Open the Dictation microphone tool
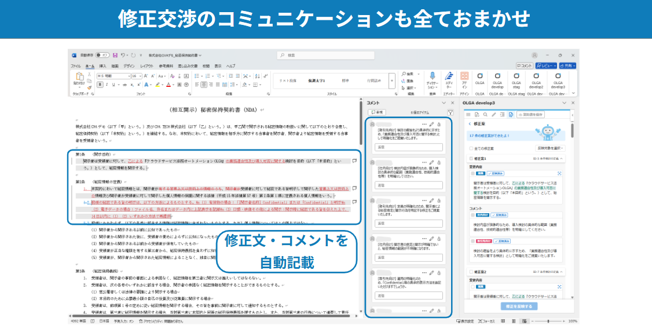Screen dimensions: 652x336 click(432, 81)
